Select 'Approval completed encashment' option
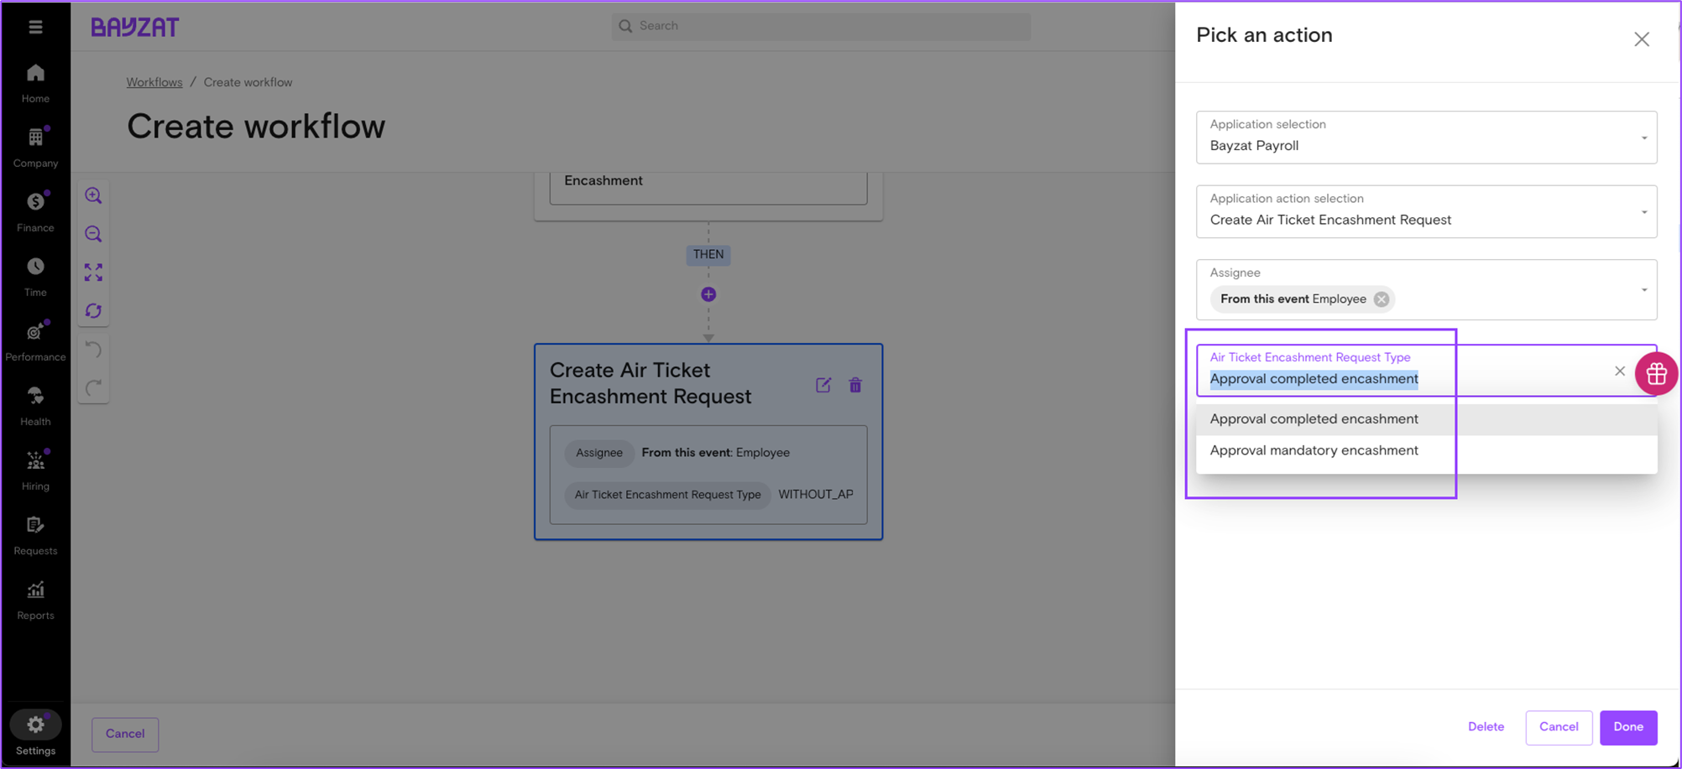This screenshot has width=1682, height=769. point(1314,419)
